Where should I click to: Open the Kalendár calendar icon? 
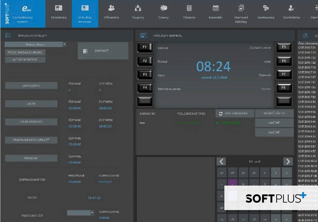tap(216, 8)
